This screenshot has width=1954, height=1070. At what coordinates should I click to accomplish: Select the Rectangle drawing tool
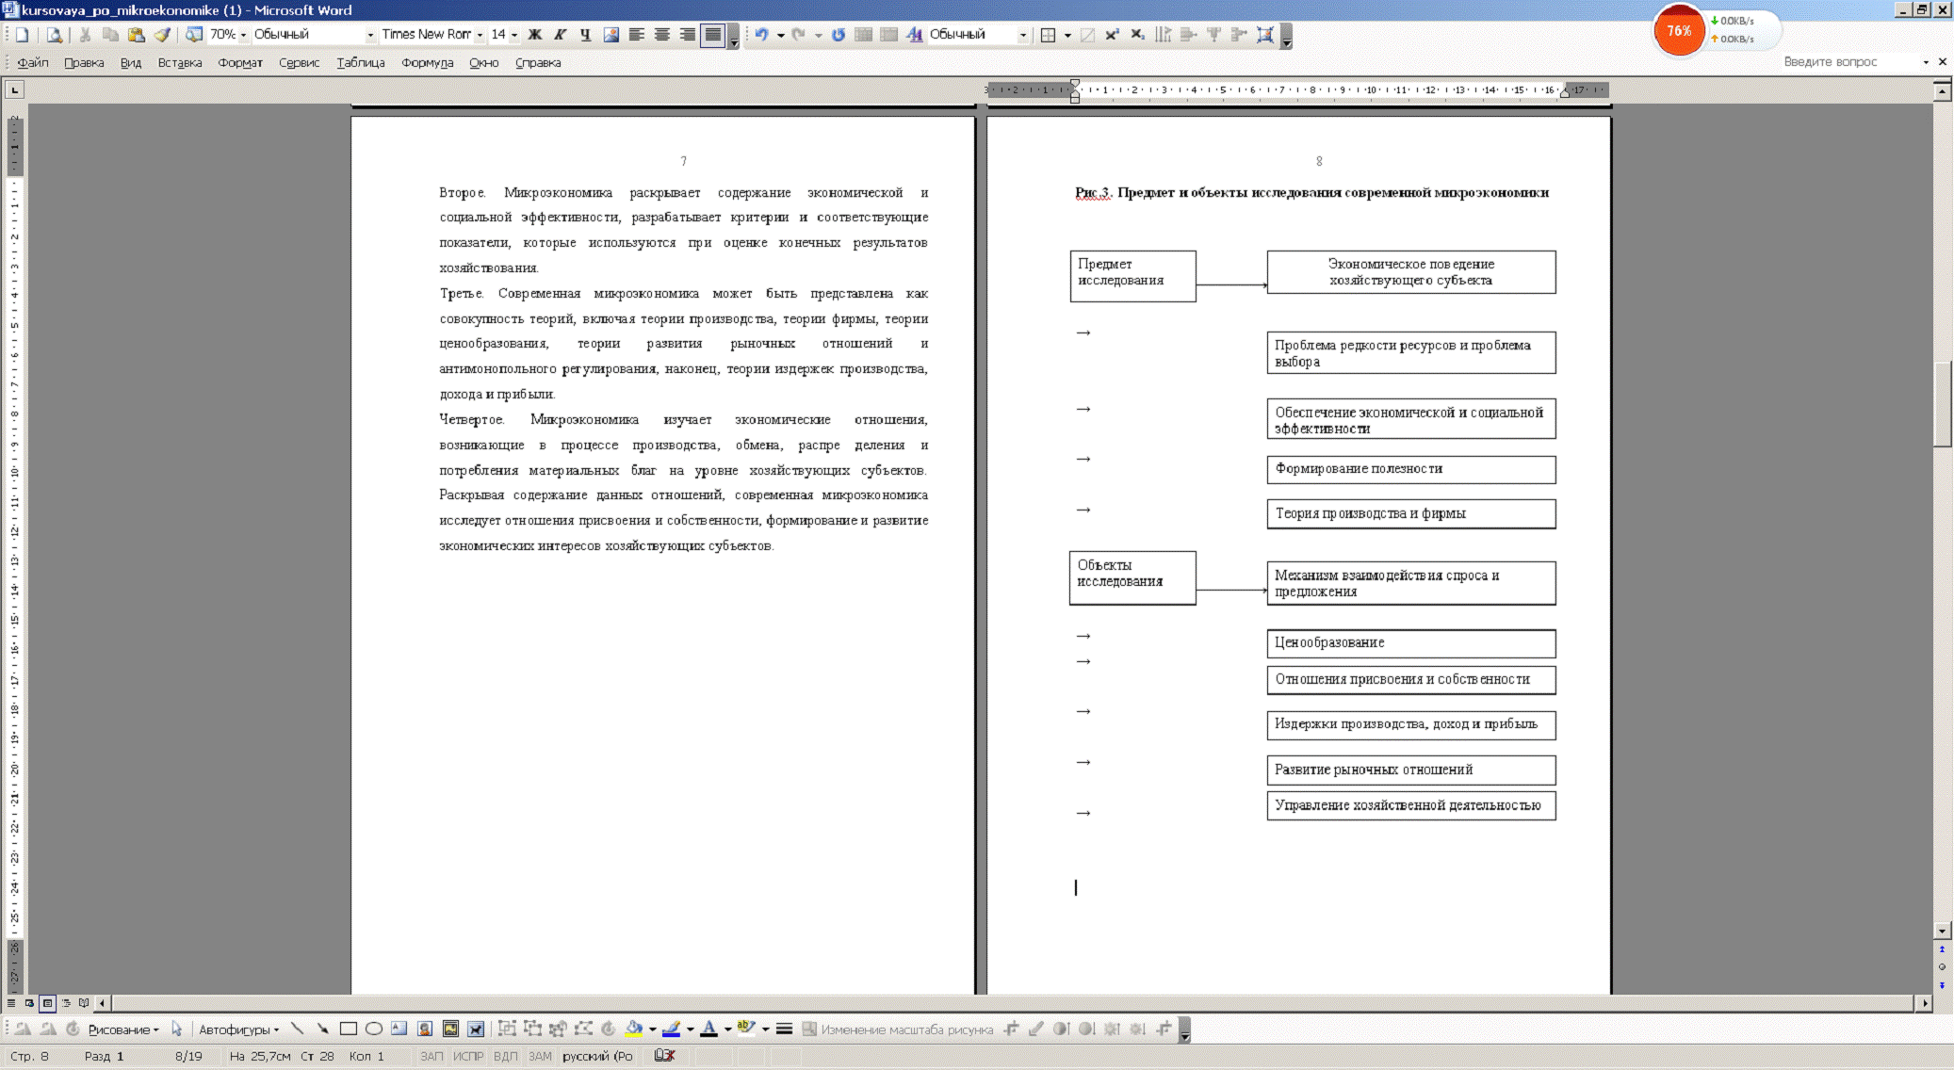click(348, 1029)
